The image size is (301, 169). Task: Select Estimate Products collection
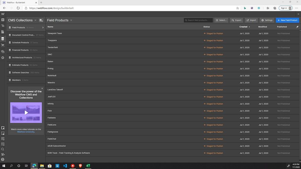click(x=26, y=65)
